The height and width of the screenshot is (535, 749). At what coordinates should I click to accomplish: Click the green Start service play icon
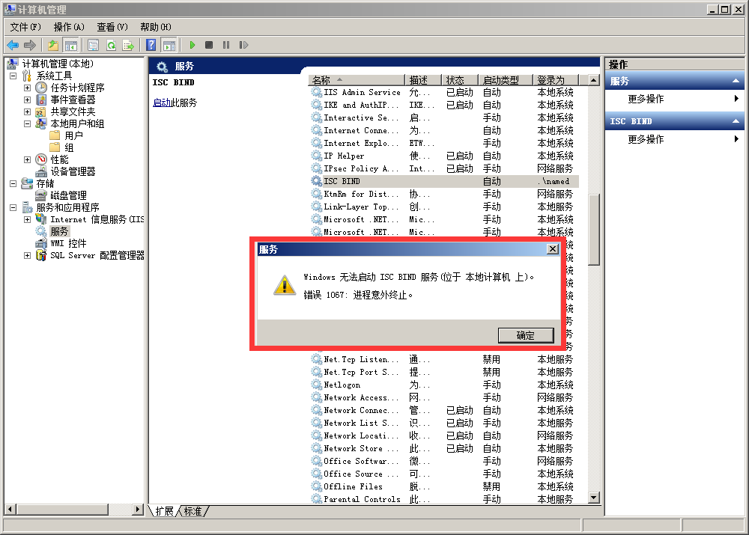click(192, 45)
